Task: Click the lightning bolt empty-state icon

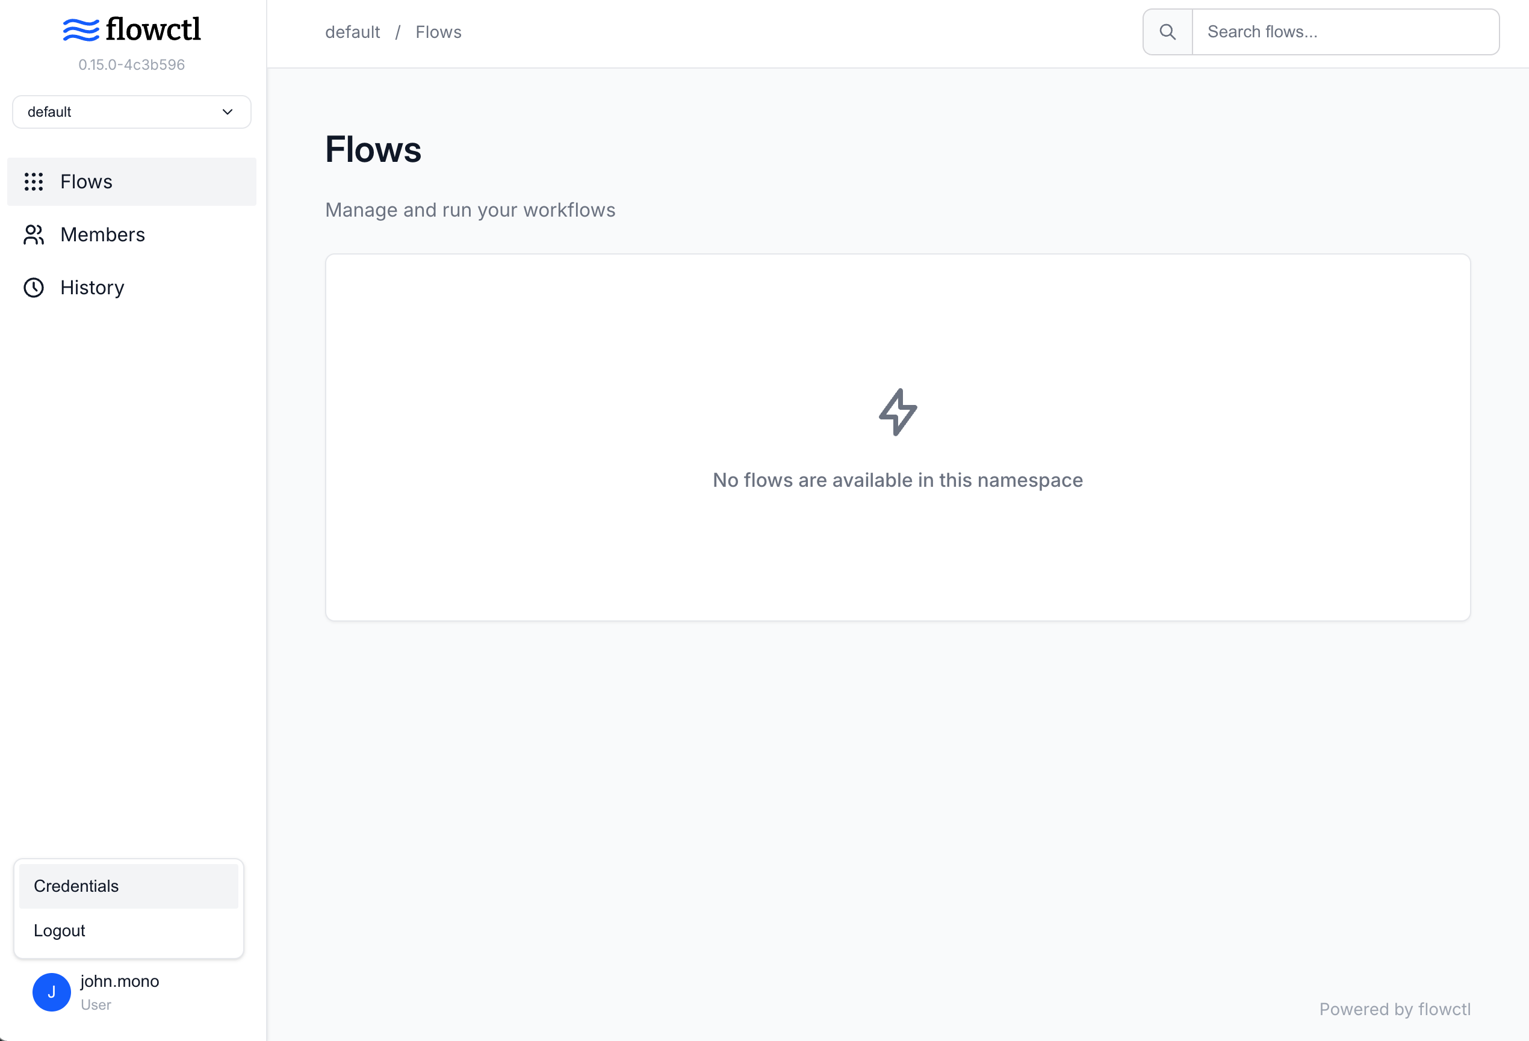Action: coord(898,412)
